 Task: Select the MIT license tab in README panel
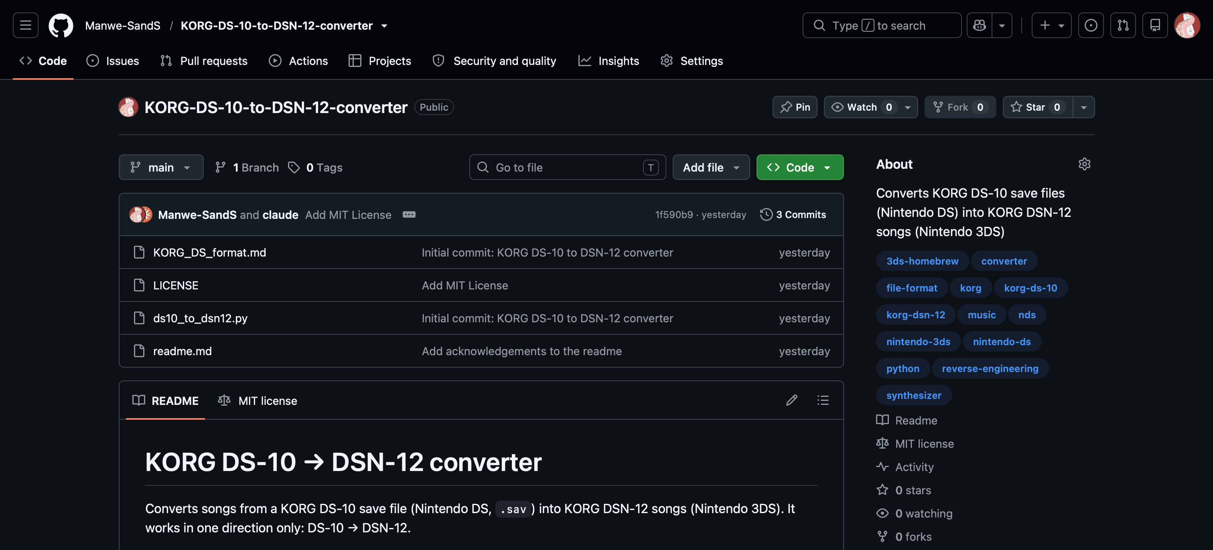click(x=257, y=400)
